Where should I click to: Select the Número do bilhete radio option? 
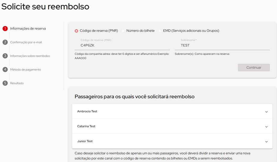pos(123,31)
